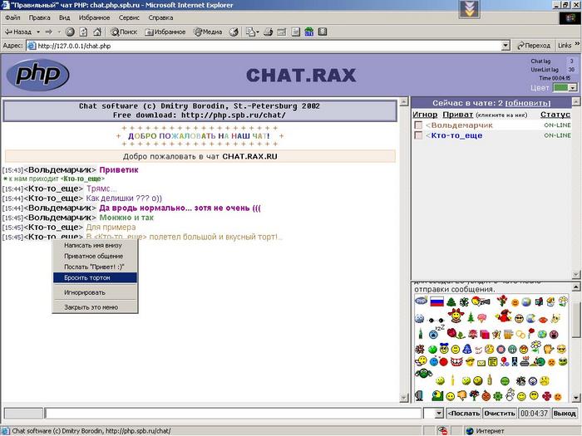Click the green Цвет color swatch
This screenshot has height=436, width=582.
560,88
